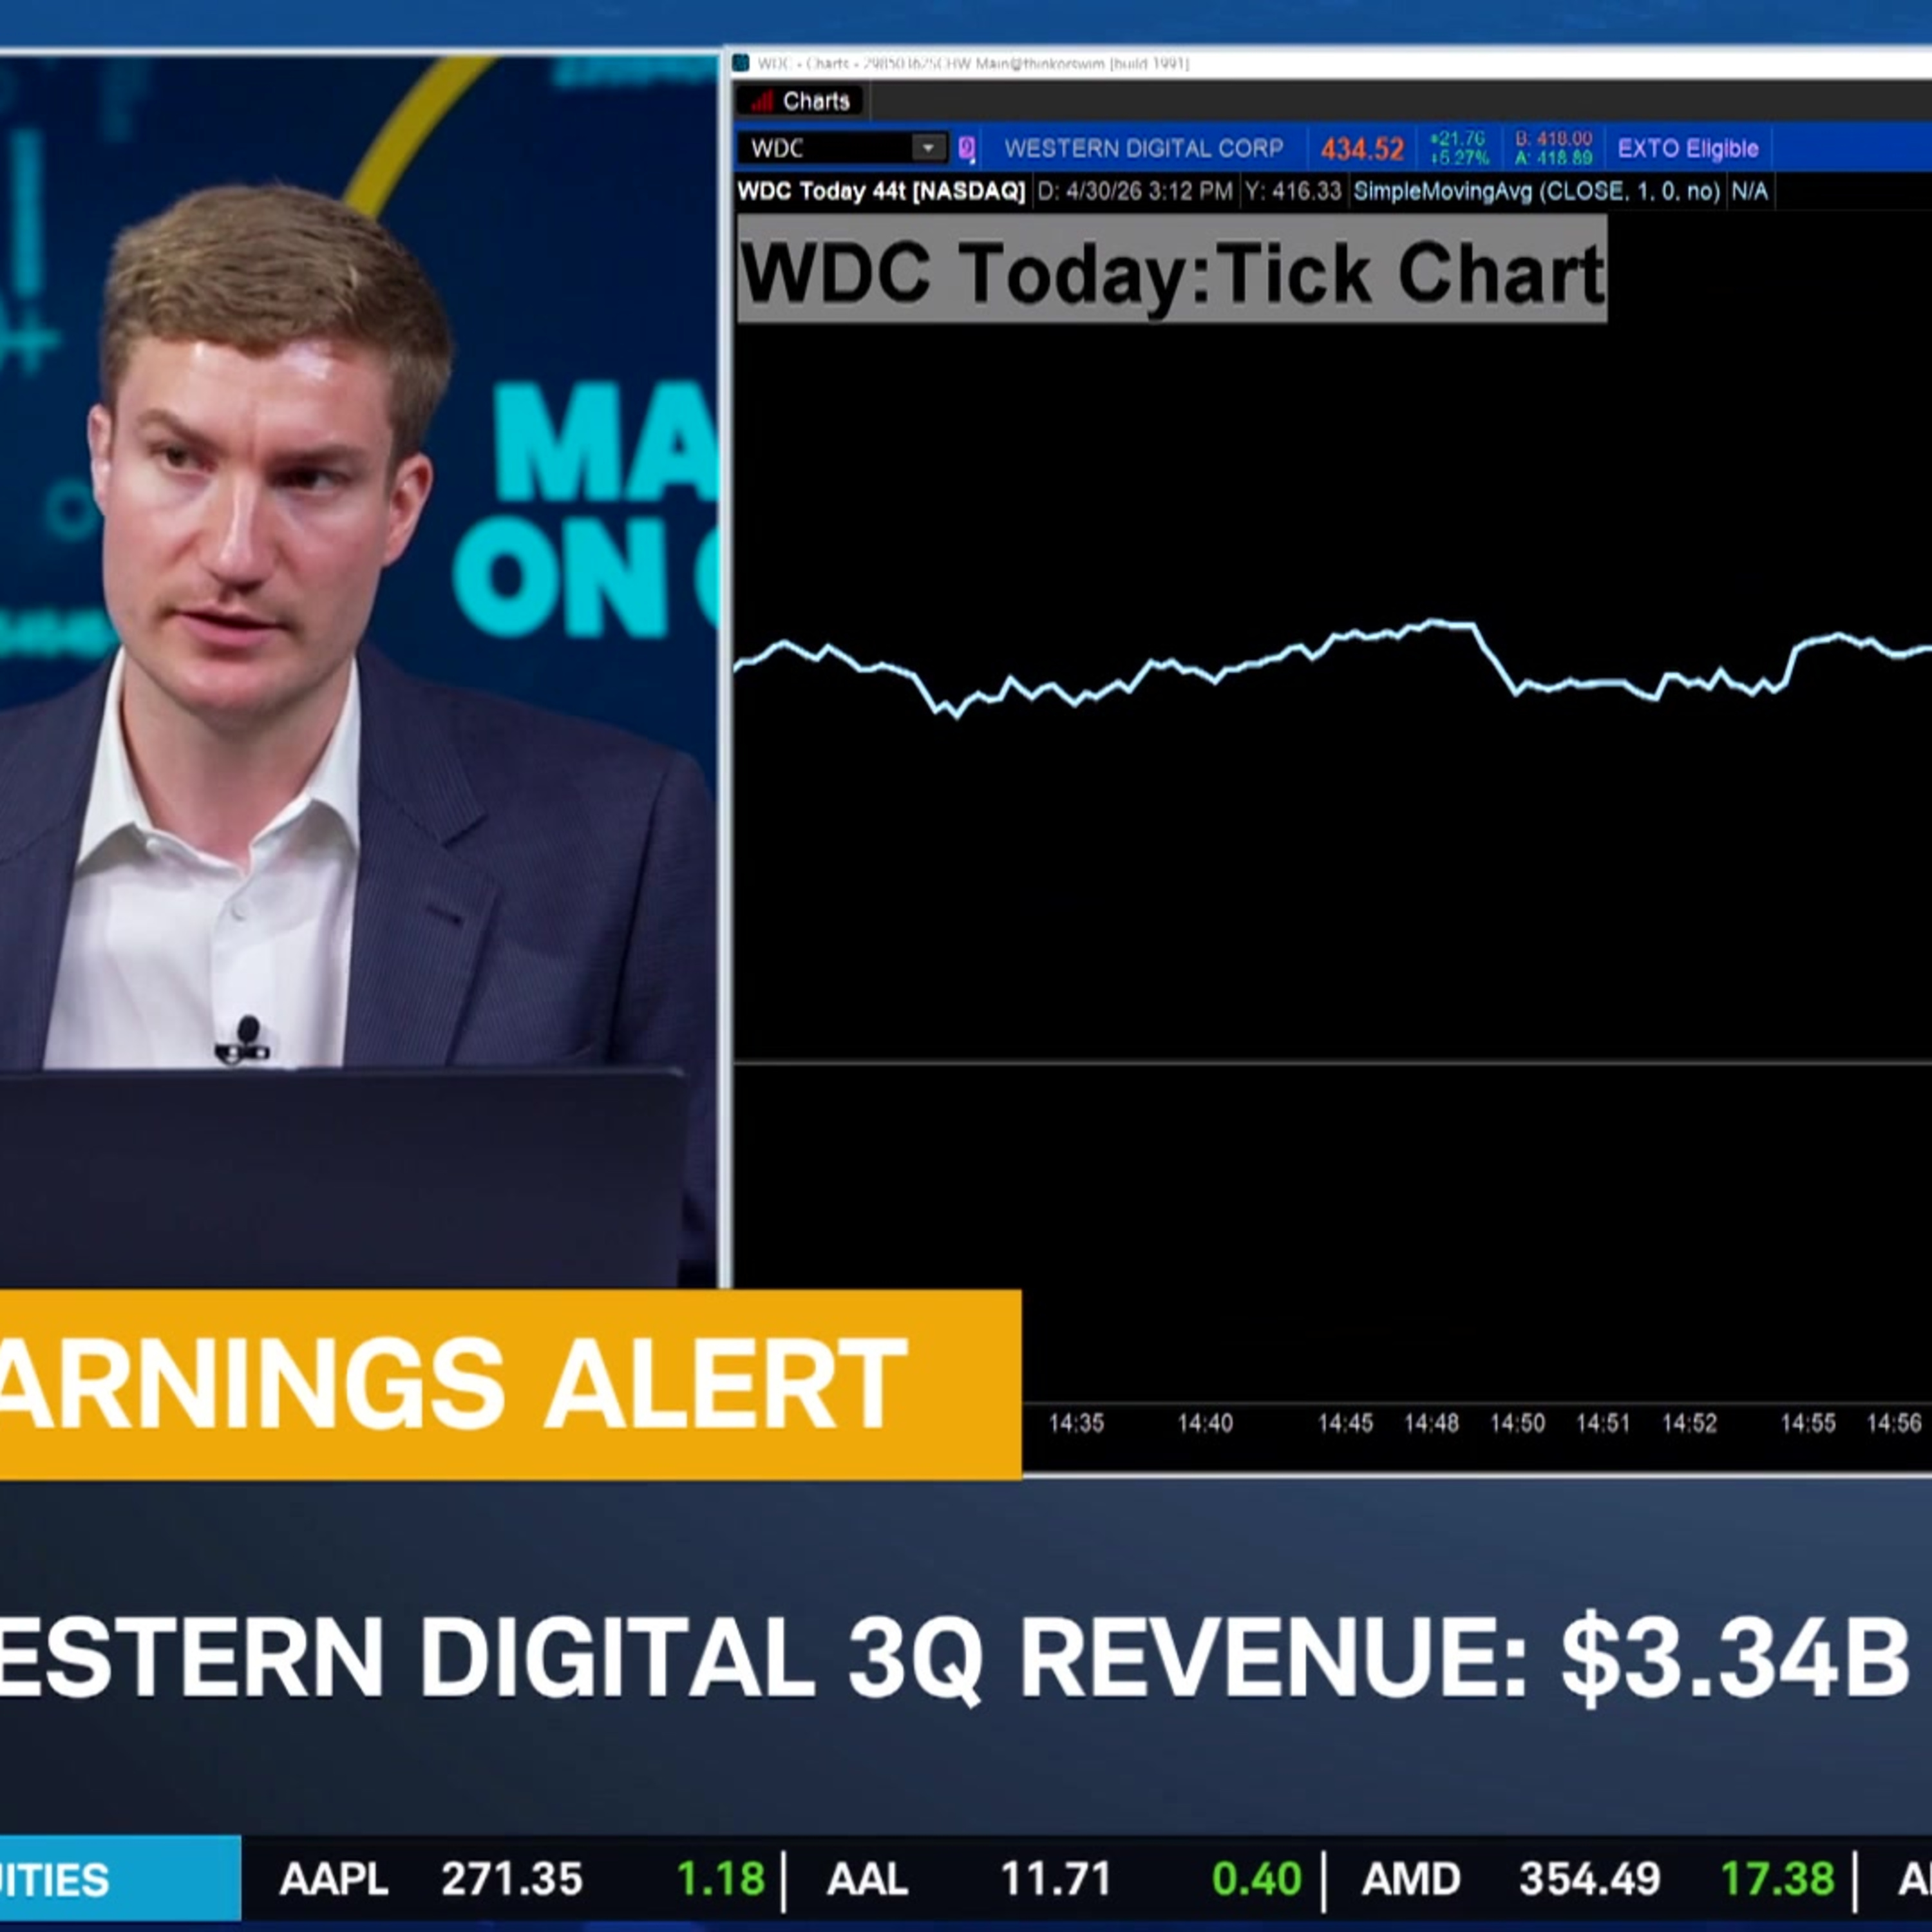Open the Charts tab

click(801, 101)
